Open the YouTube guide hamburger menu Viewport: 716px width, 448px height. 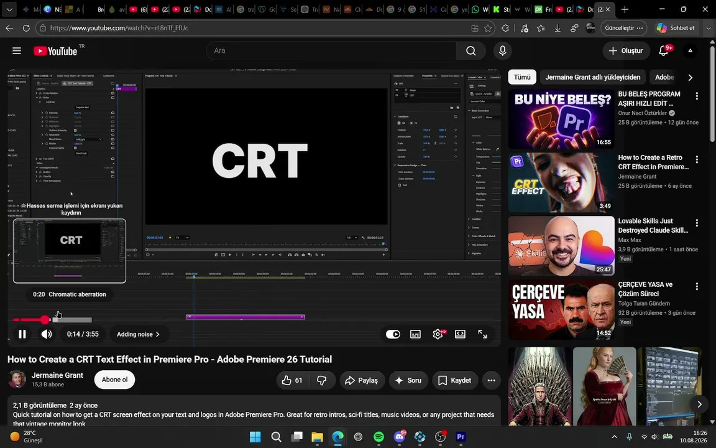click(16, 51)
